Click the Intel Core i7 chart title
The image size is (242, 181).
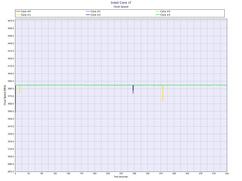(x=121, y=3)
